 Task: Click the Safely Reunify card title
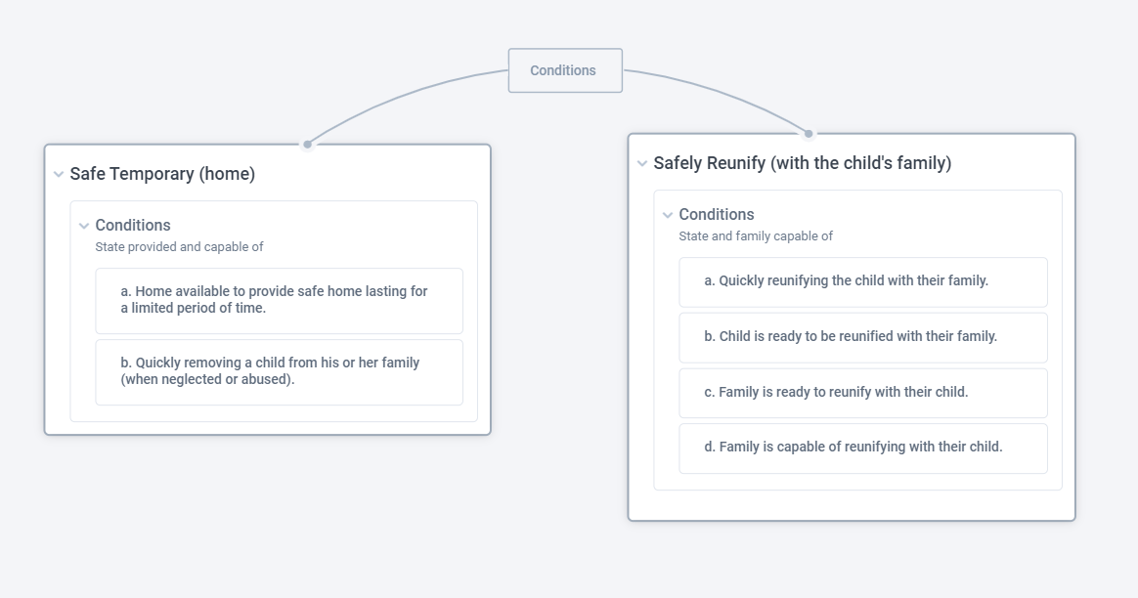[802, 163]
